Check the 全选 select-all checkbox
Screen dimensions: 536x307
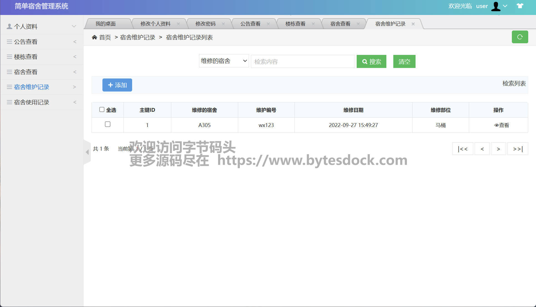coord(102,110)
